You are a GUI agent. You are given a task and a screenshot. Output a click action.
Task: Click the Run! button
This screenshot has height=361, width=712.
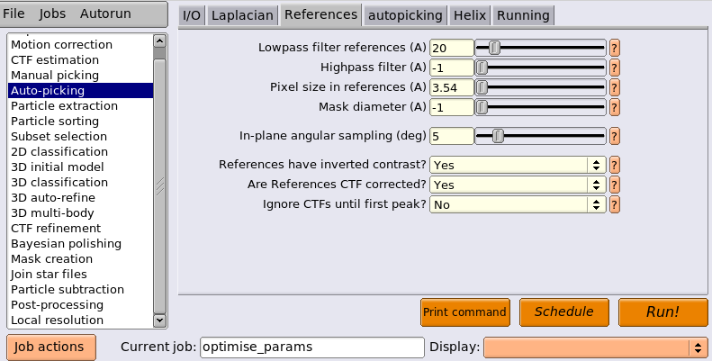point(663,312)
